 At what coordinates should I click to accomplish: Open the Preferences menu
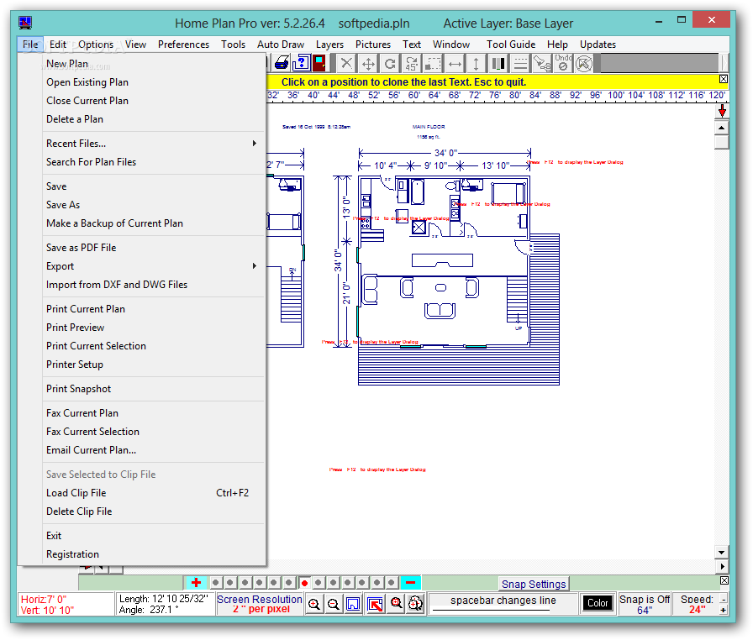pyautogui.click(x=183, y=45)
